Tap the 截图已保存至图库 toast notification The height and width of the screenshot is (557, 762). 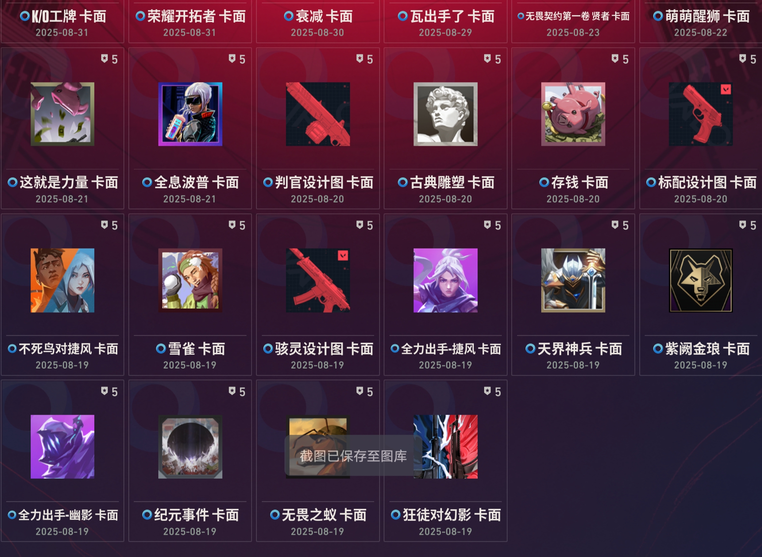pos(353,456)
